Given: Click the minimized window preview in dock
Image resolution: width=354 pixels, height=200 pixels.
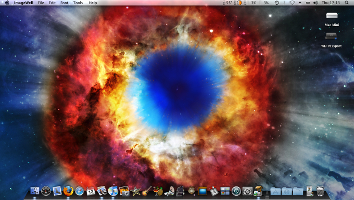Looking at the screenshot, I should coord(309,191).
